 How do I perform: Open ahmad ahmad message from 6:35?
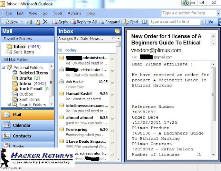click(84, 120)
